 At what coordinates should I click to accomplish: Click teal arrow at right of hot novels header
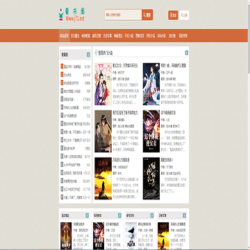187,53
